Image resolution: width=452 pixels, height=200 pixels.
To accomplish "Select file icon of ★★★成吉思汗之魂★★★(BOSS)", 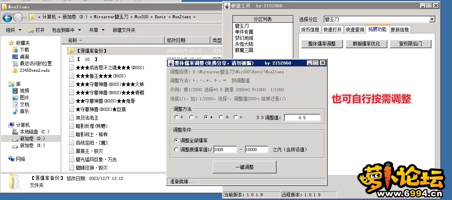I will coord(71,68).
